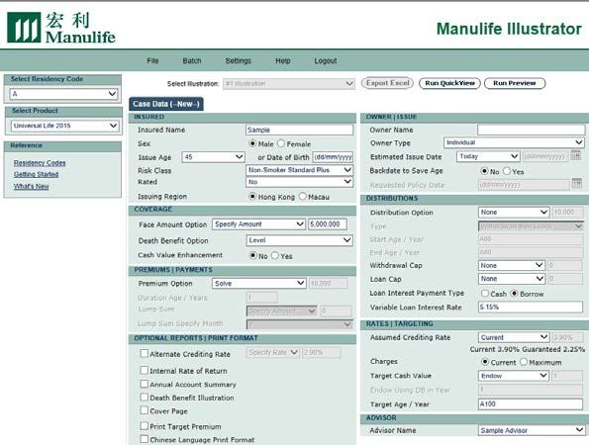This screenshot has width=589, height=445.
Task: Choose Hong Kong as issuing region
Action: pos(252,197)
